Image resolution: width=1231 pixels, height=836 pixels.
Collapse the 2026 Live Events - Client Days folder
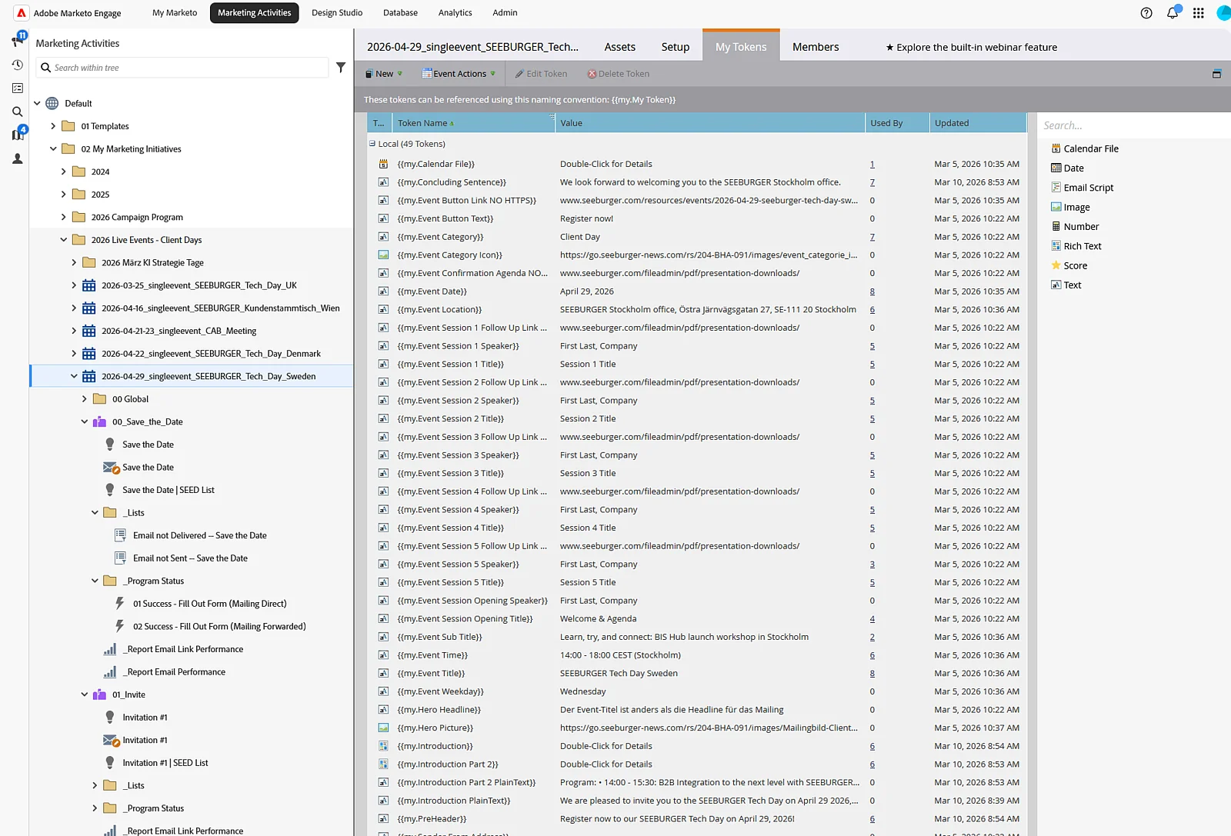click(64, 240)
